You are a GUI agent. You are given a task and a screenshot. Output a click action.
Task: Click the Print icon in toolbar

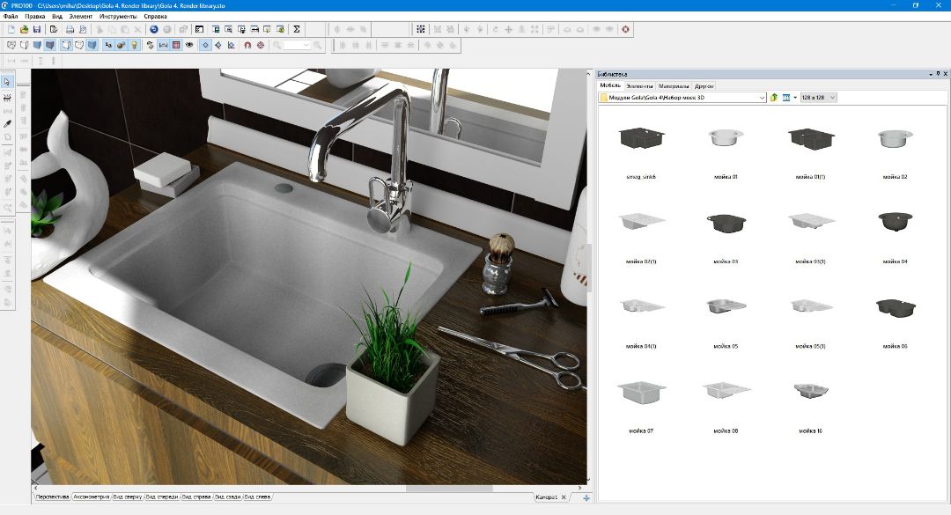pyautogui.click(x=69, y=29)
